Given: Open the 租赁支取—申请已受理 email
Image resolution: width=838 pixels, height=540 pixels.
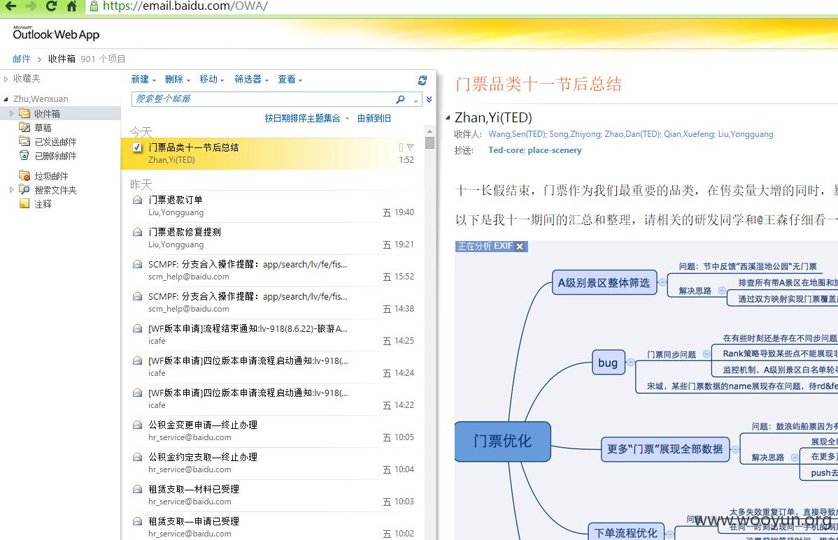Looking at the screenshot, I should [x=273, y=527].
